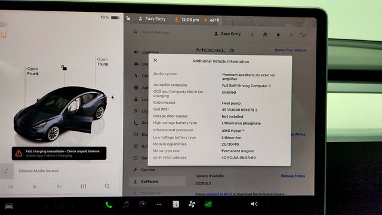
Task: Open the Controls settings menu
Action: (x=146, y=52)
